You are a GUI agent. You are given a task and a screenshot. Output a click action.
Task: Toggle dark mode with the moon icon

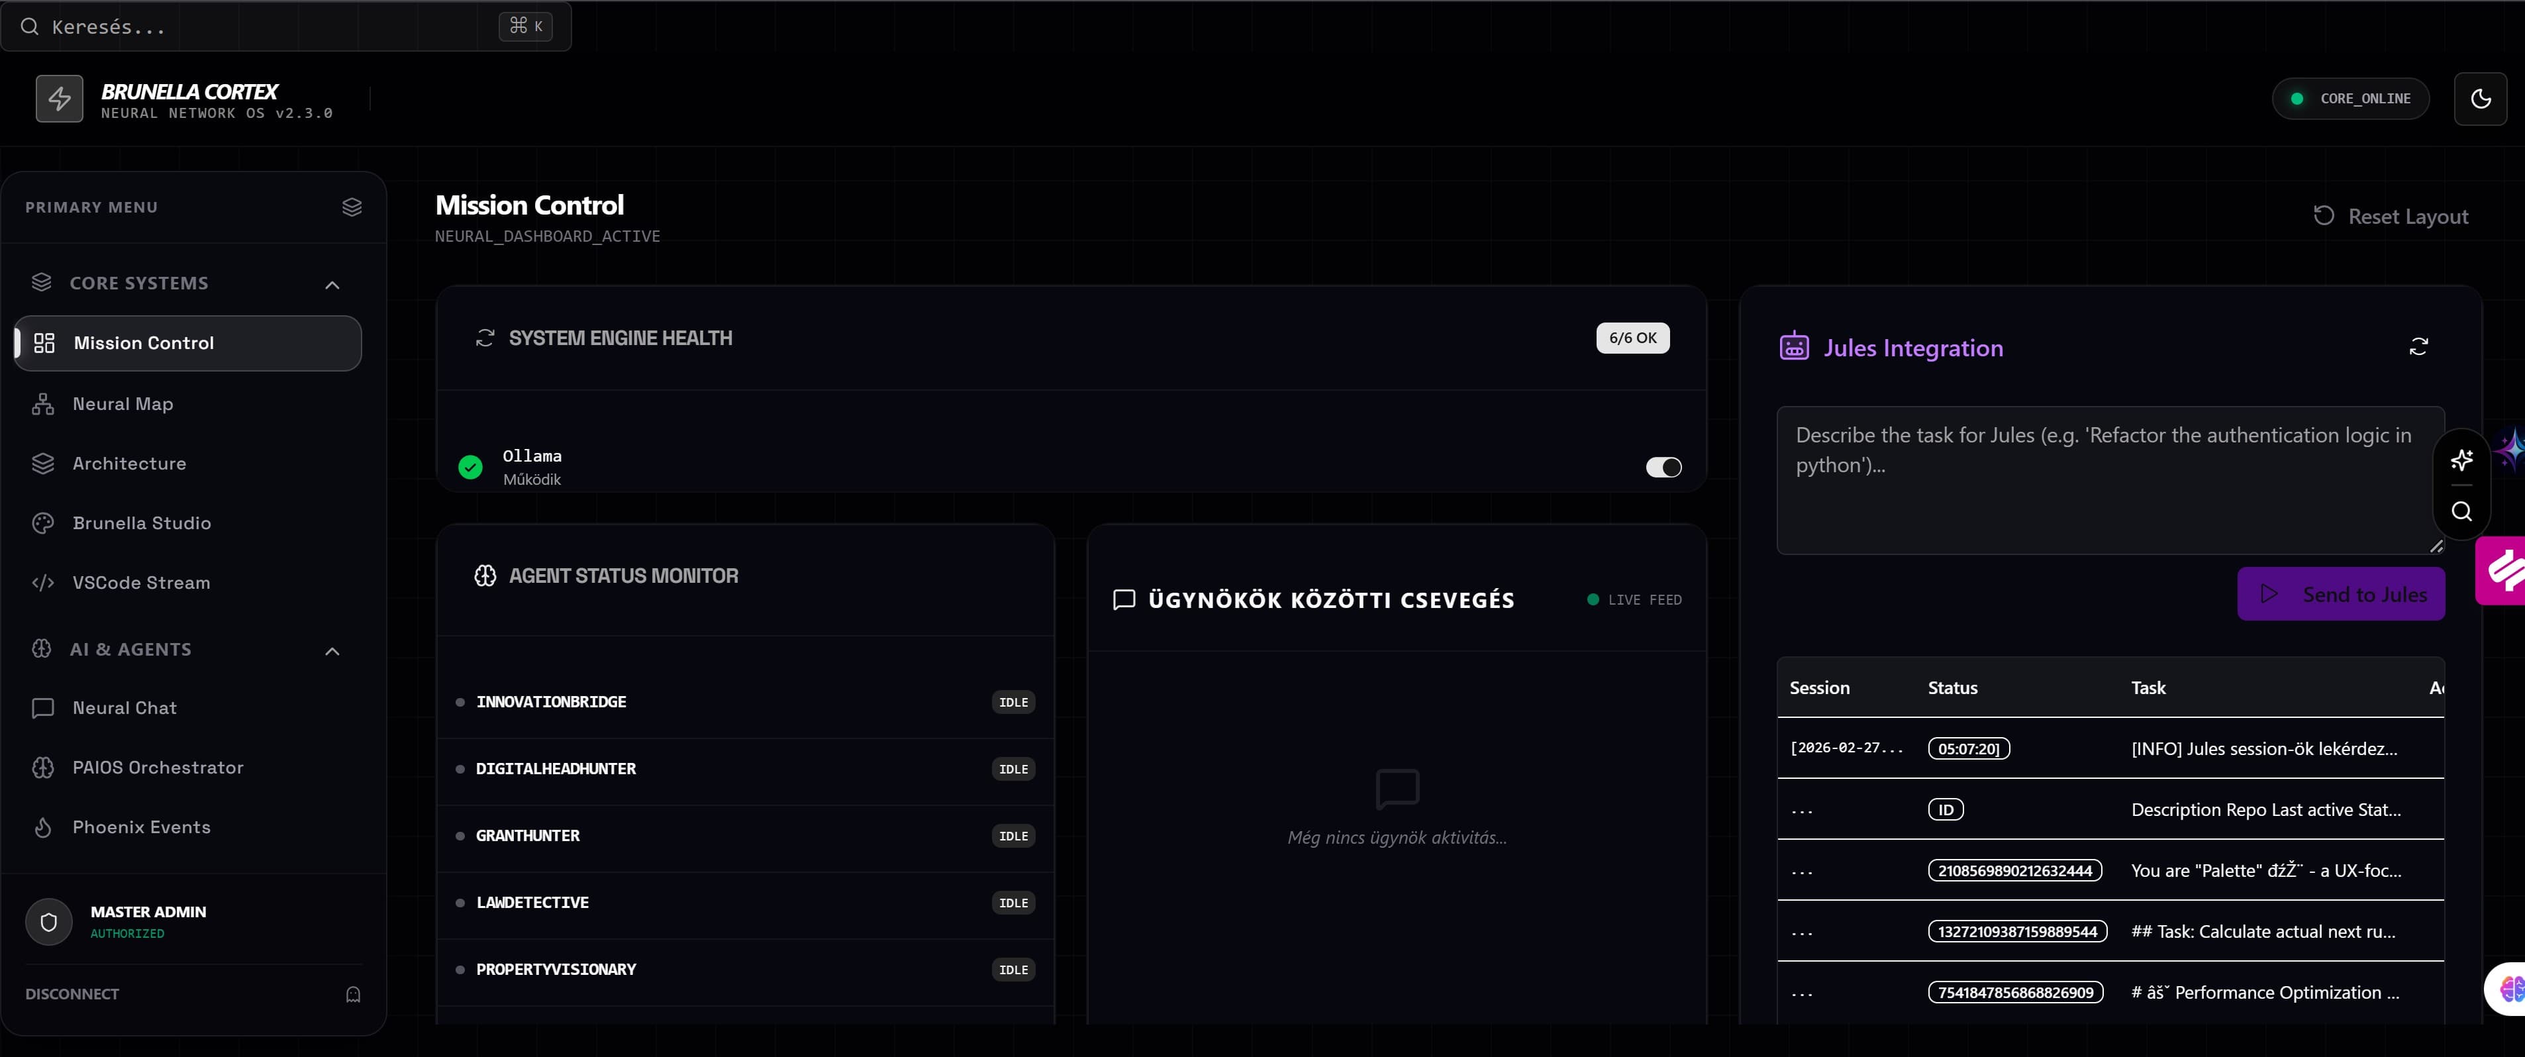click(2481, 98)
